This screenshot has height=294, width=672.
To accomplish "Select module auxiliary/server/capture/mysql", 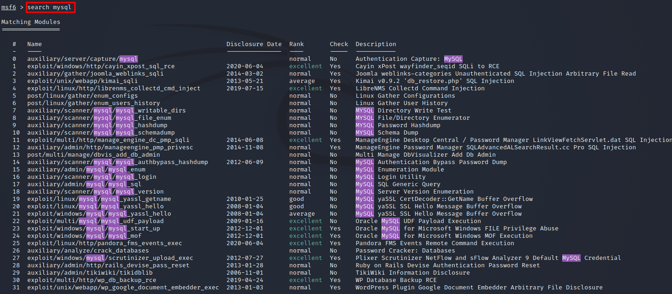I will [83, 59].
